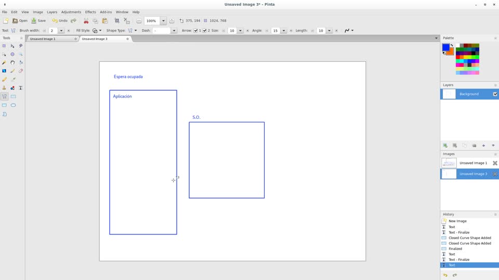
Task: Select the Eraser tool
Action: point(21,71)
